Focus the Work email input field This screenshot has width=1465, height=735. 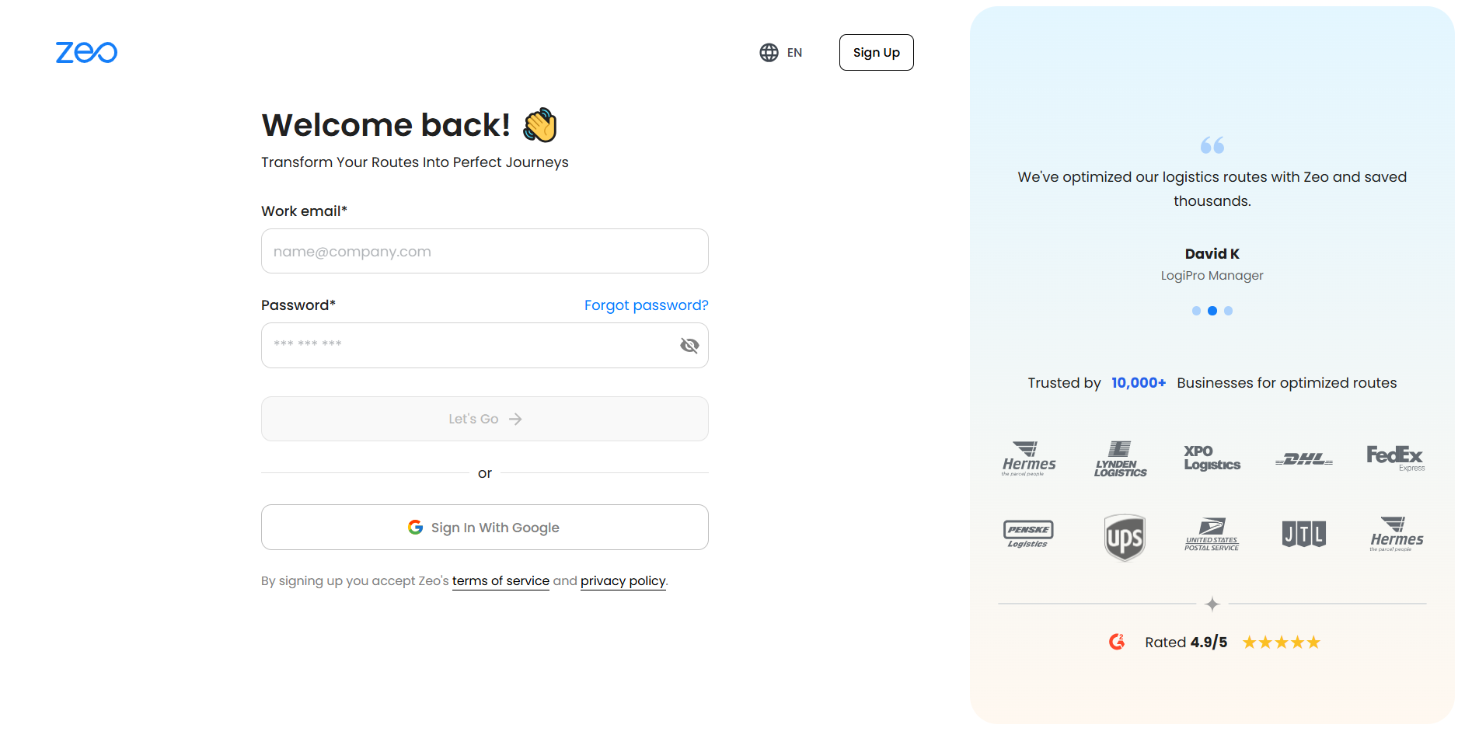(x=485, y=251)
